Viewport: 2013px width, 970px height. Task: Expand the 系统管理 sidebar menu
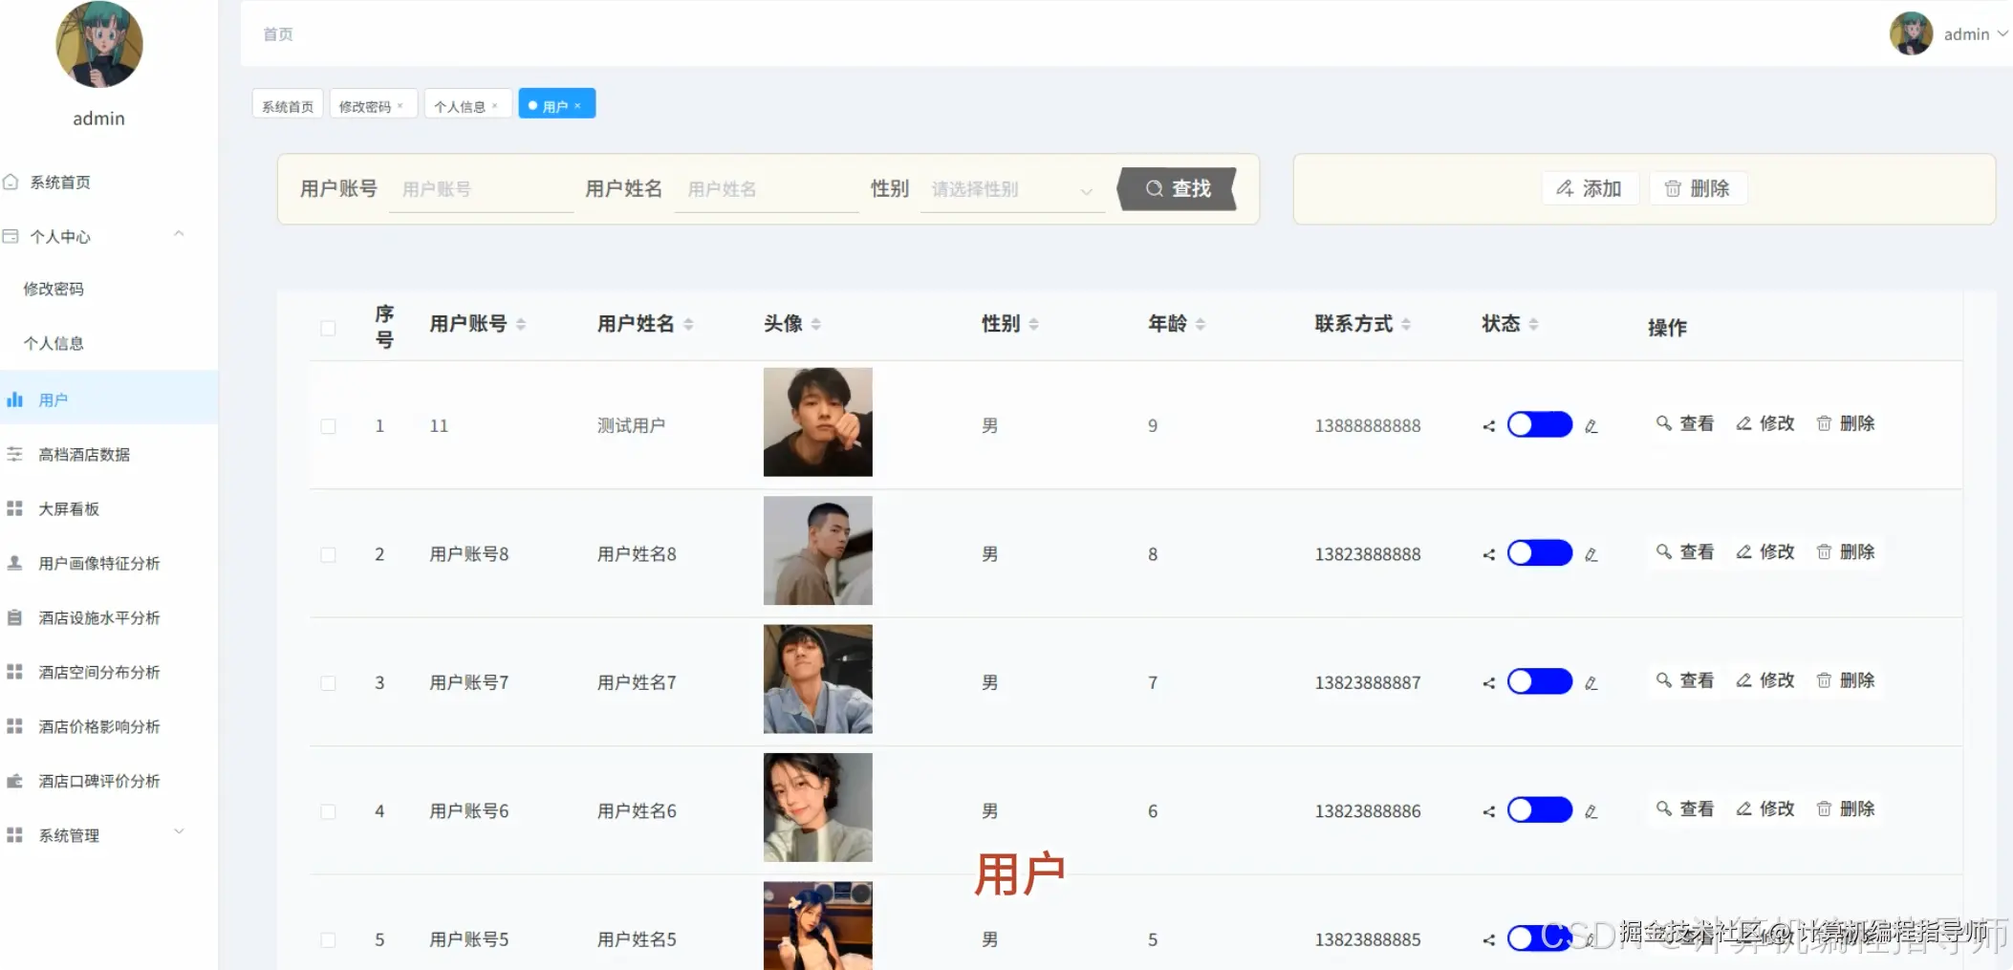179,831
